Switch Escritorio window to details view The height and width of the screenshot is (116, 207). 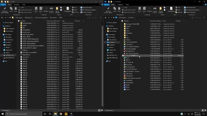(x=203, y=110)
